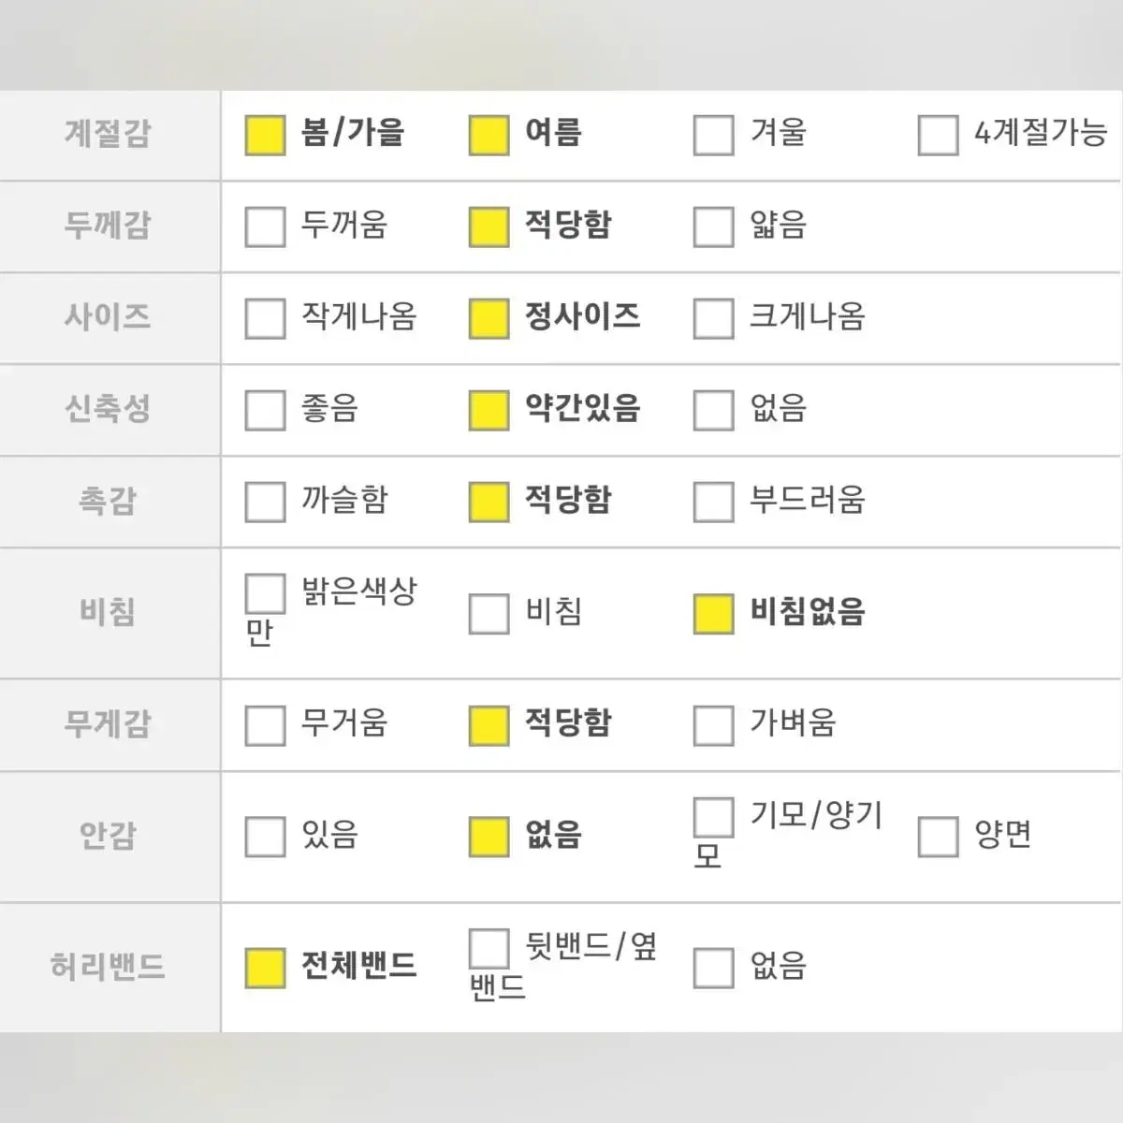Tick the 밝은색상만 see-through checkbox

tap(265, 593)
